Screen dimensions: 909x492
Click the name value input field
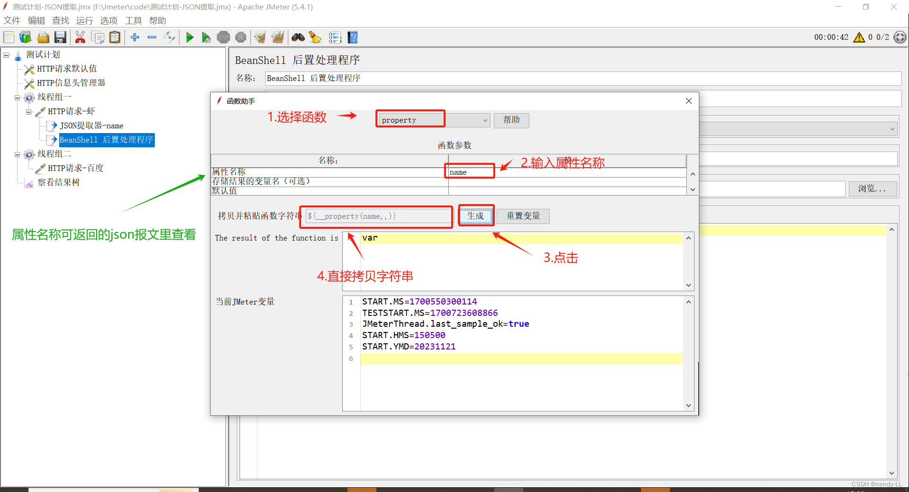click(469, 171)
